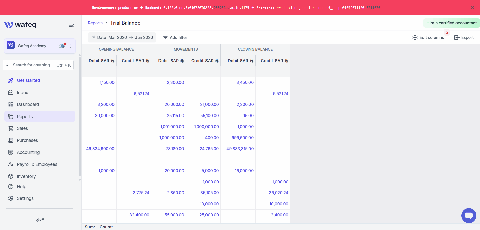
Task: Click the Export icon
Action: pos(457,37)
